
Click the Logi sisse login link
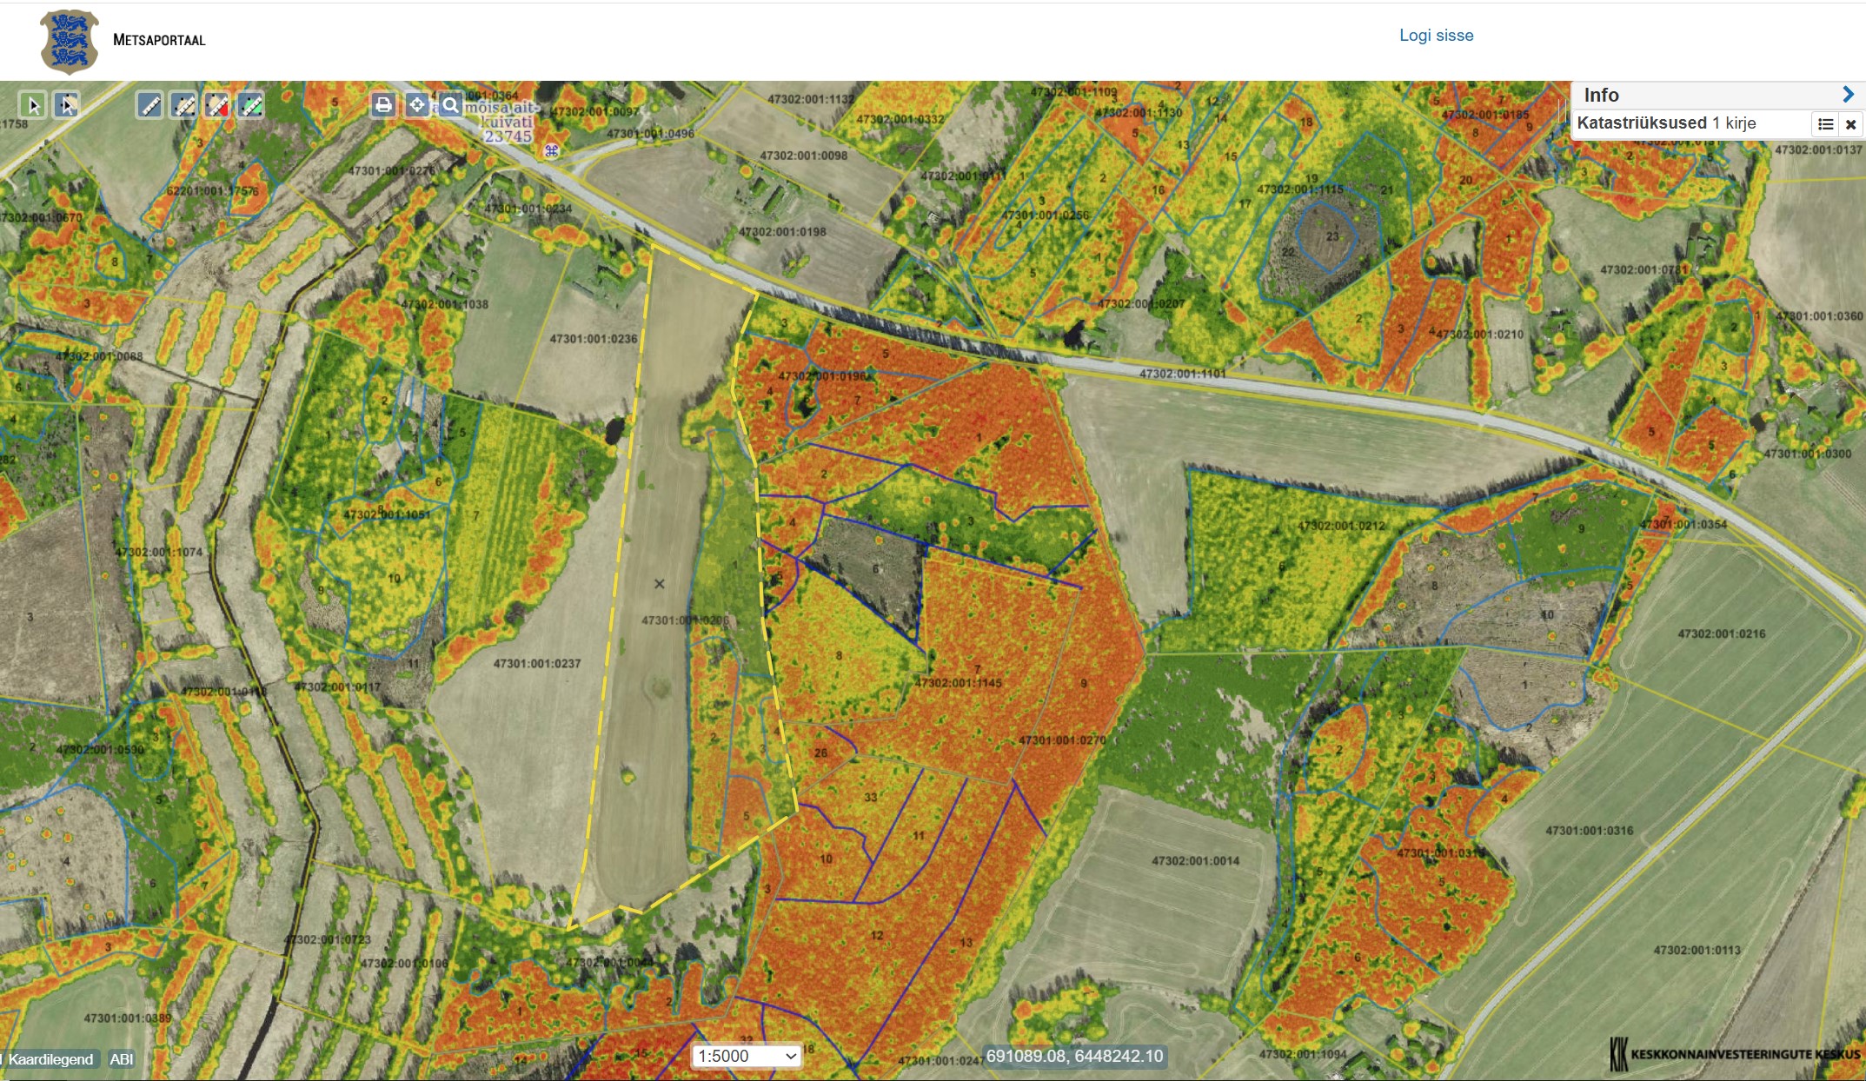[1436, 36]
